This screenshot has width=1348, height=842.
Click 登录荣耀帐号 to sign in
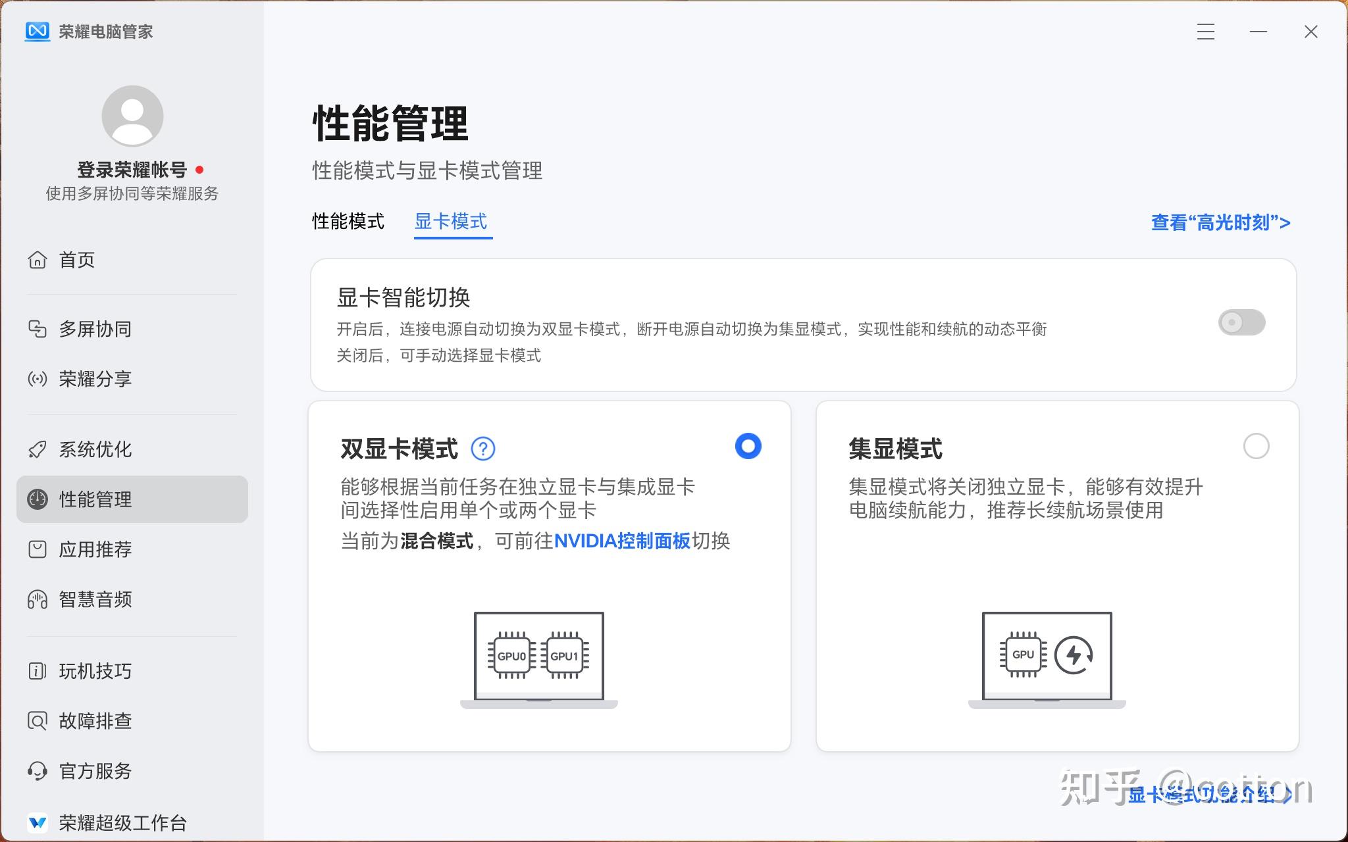point(132,170)
